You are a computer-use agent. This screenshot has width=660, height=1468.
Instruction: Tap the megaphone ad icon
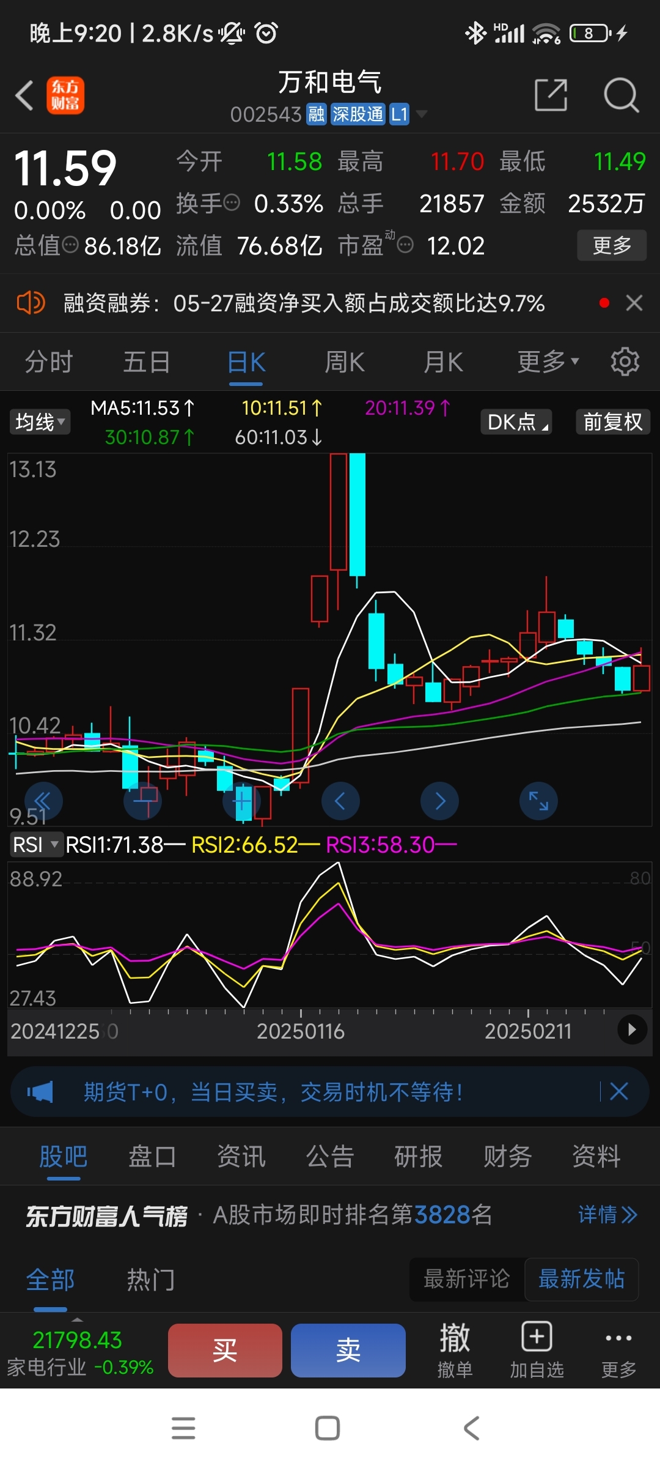(x=40, y=1092)
